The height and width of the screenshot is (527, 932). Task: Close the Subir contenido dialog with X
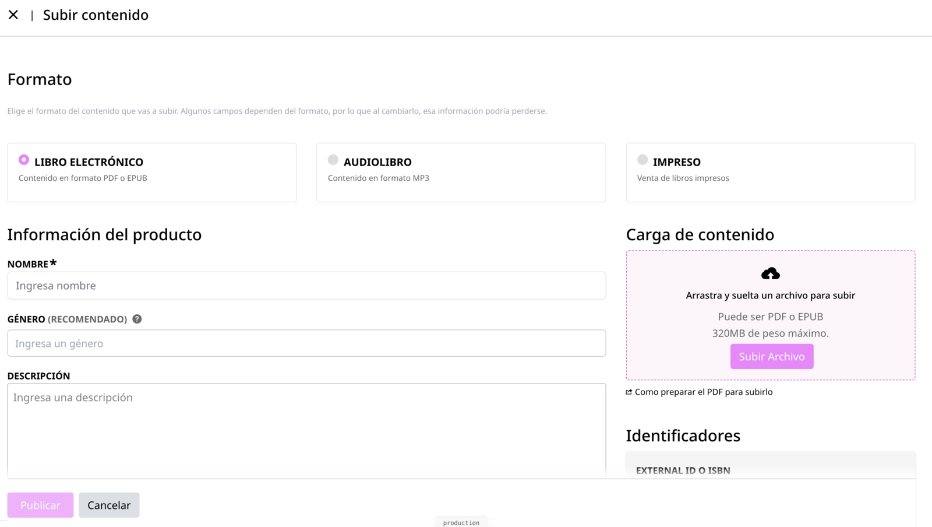coord(13,15)
